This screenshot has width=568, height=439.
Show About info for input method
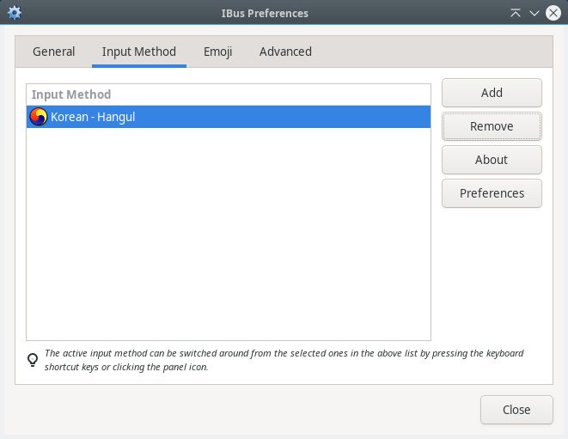492,160
